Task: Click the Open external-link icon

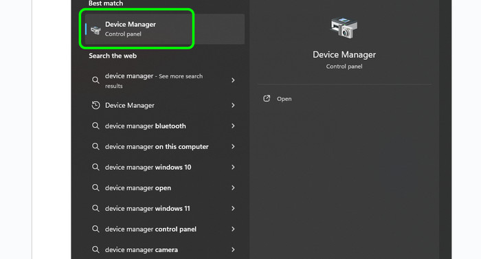Action: (267, 98)
